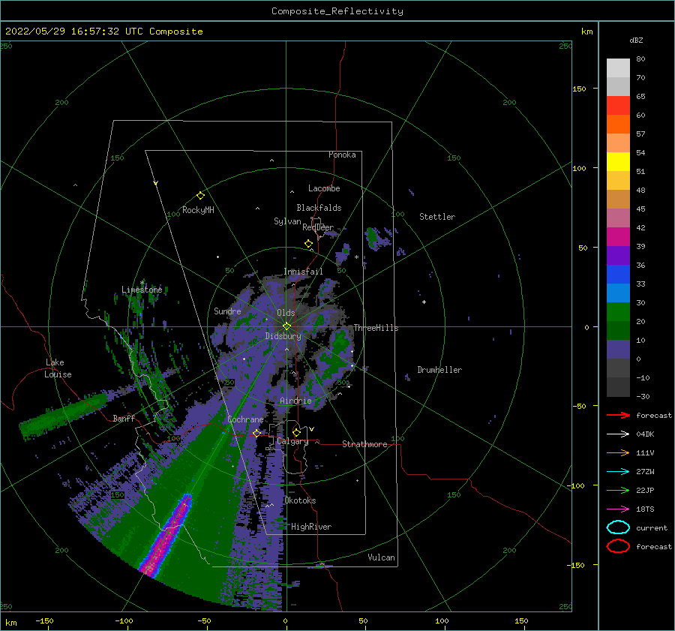The width and height of the screenshot is (675, 631).
Task: Click the Strathmore label
Action: click(x=364, y=444)
